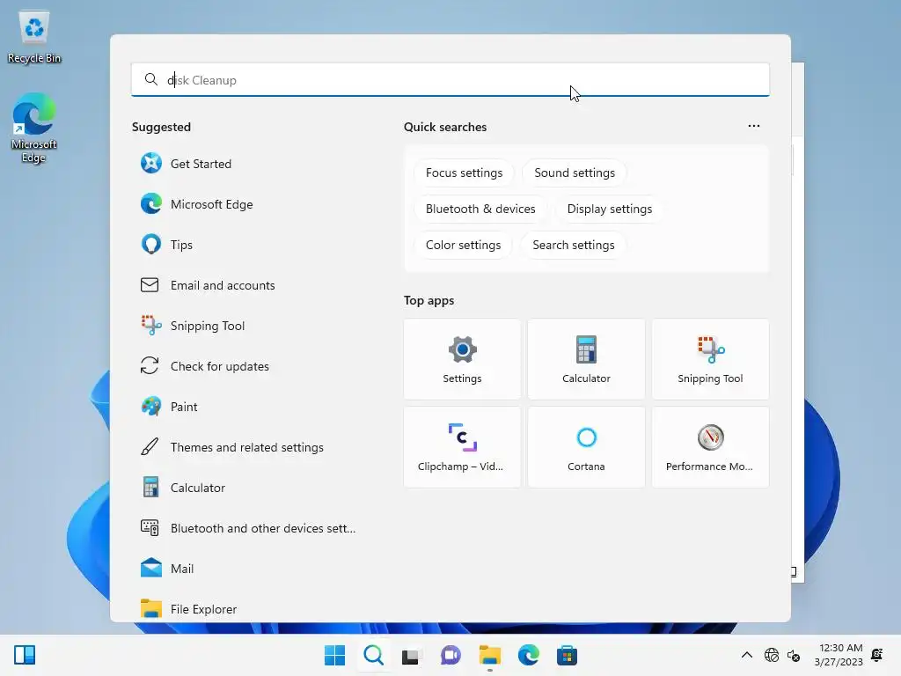
Task: Launch Snipping Tool tile in Top apps
Action: pos(710,359)
